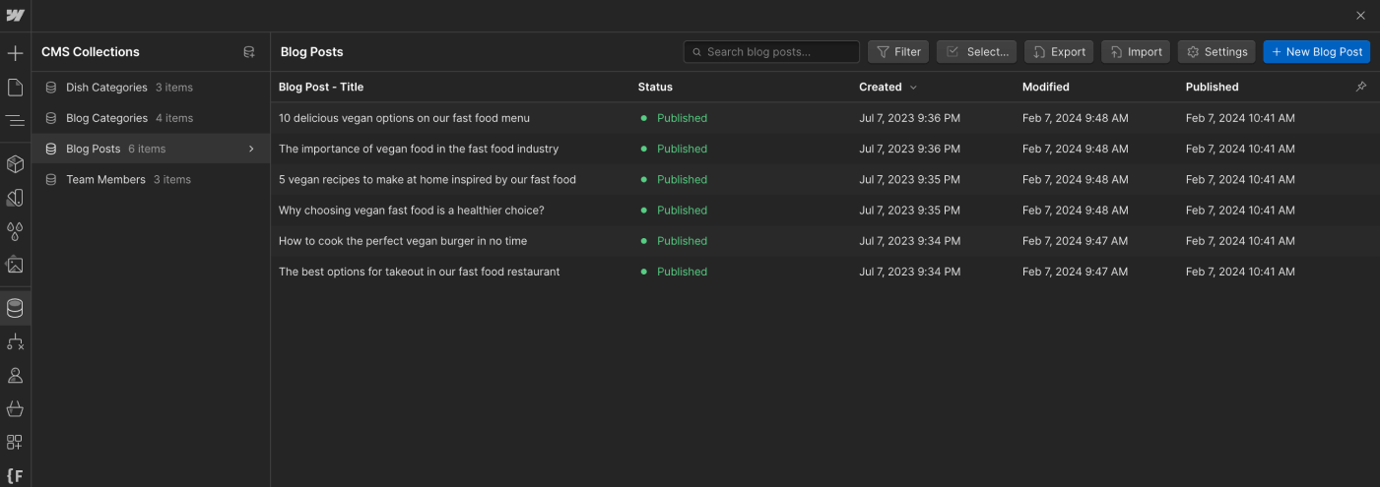This screenshot has width=1380, height=487.
Task: Focus the Search blog posts field
Action: coord(771,52)
